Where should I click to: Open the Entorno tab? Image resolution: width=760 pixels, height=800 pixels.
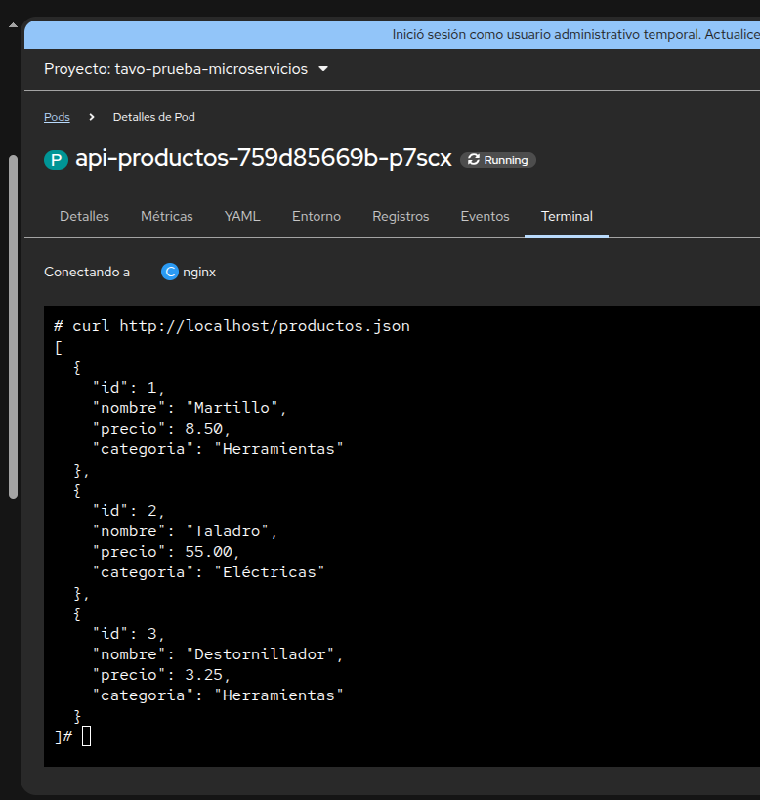317,216
